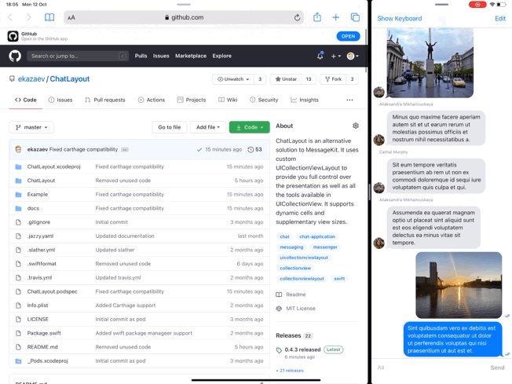
Task: Open the ekazaev owner link
Action: (x=31, y=79)
